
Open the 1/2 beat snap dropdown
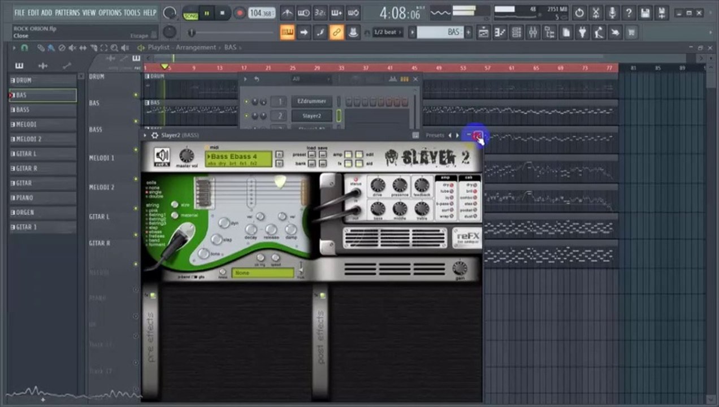388,33
